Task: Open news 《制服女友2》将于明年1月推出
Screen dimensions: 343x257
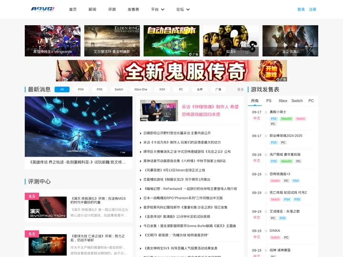Action: click(177, 179)
